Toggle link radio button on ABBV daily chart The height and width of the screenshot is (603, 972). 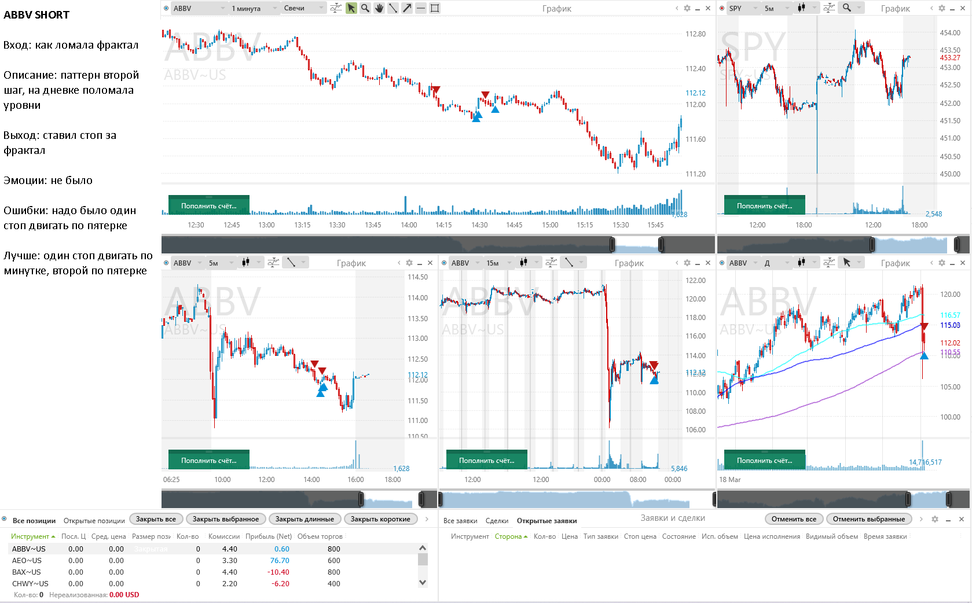(x=722, y=263)
